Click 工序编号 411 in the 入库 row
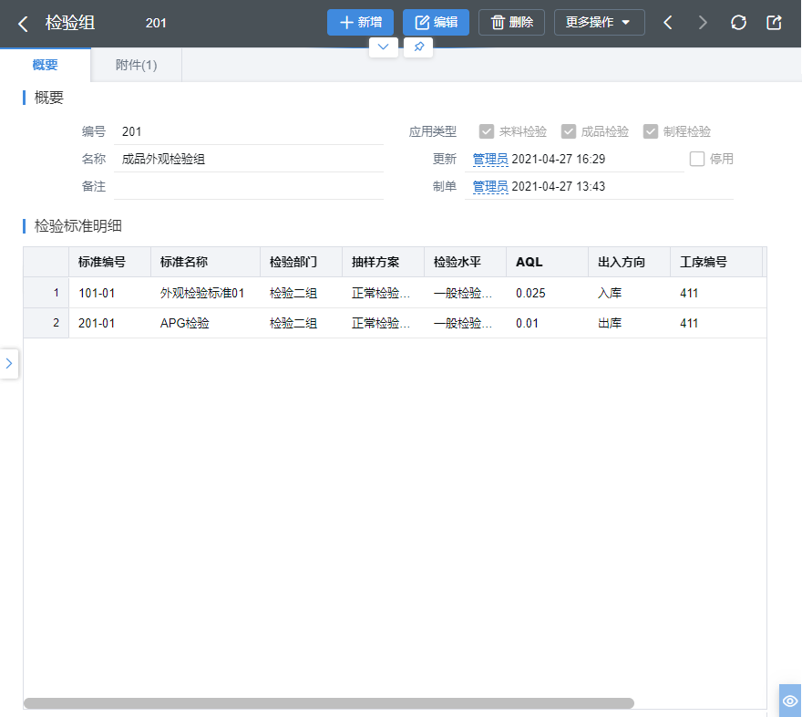Viewport: 802px width, 717px height. pos(716,293)
